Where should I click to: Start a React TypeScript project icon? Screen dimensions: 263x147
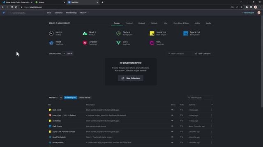(51, 43)
